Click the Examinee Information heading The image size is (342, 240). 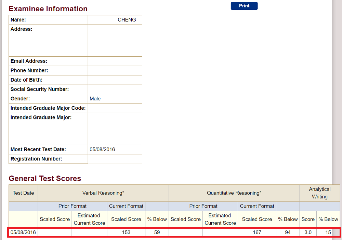48,9
